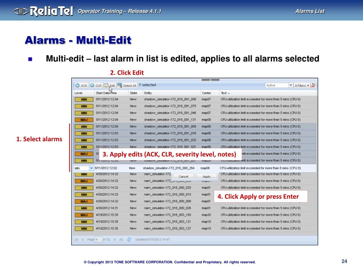Select the entity ending in 172_016_000_008
The image size is (363, 272).
pos(167,201)
